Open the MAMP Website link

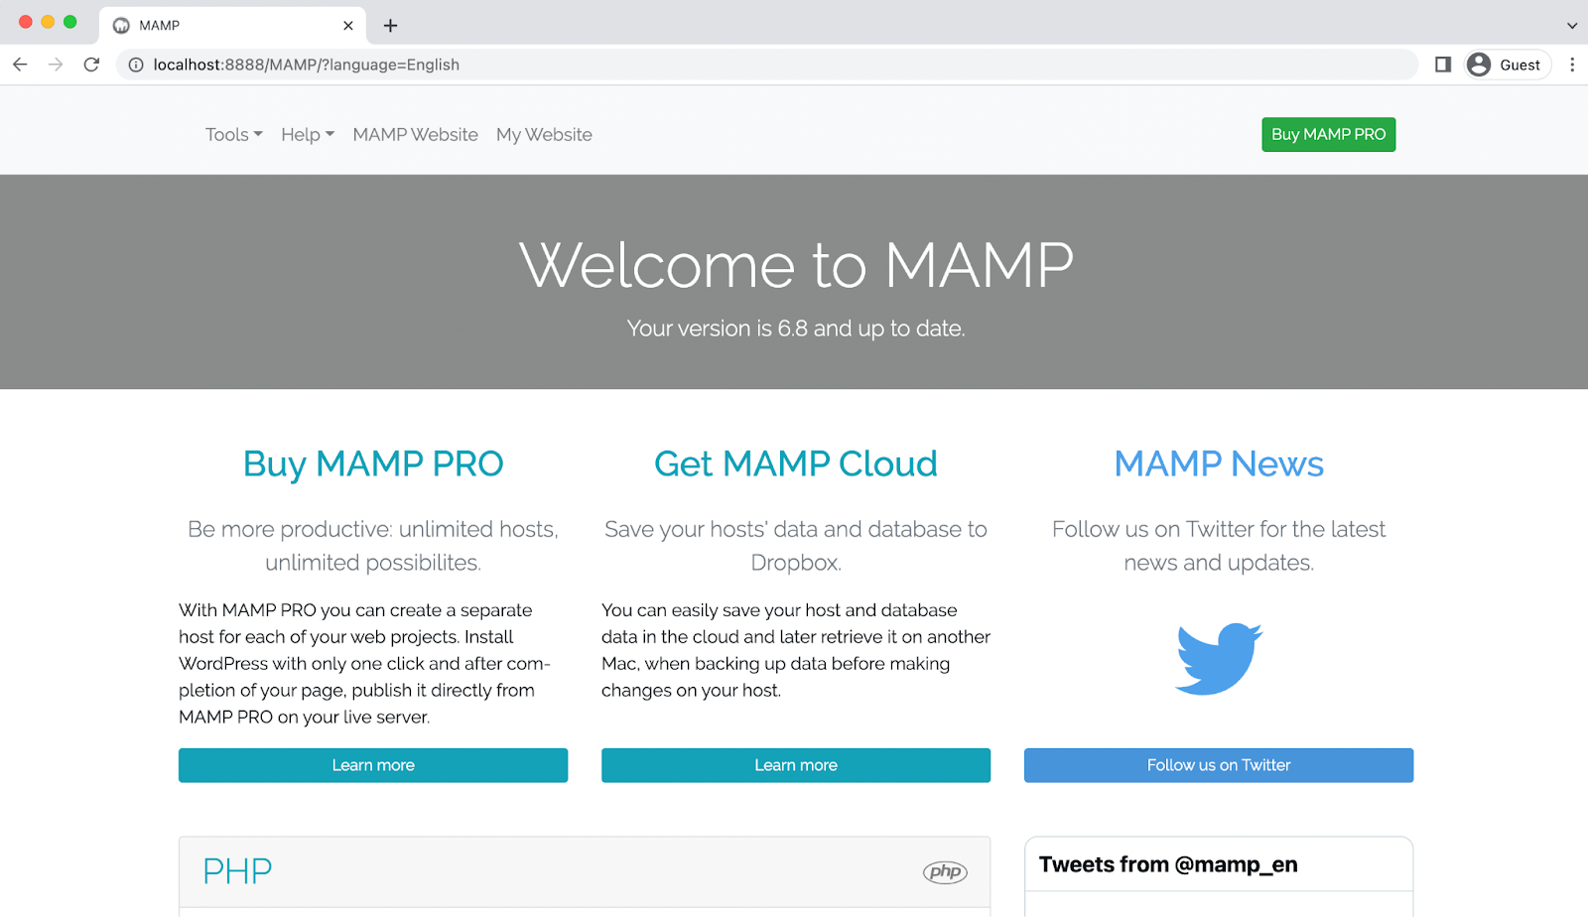pos(415,134)
